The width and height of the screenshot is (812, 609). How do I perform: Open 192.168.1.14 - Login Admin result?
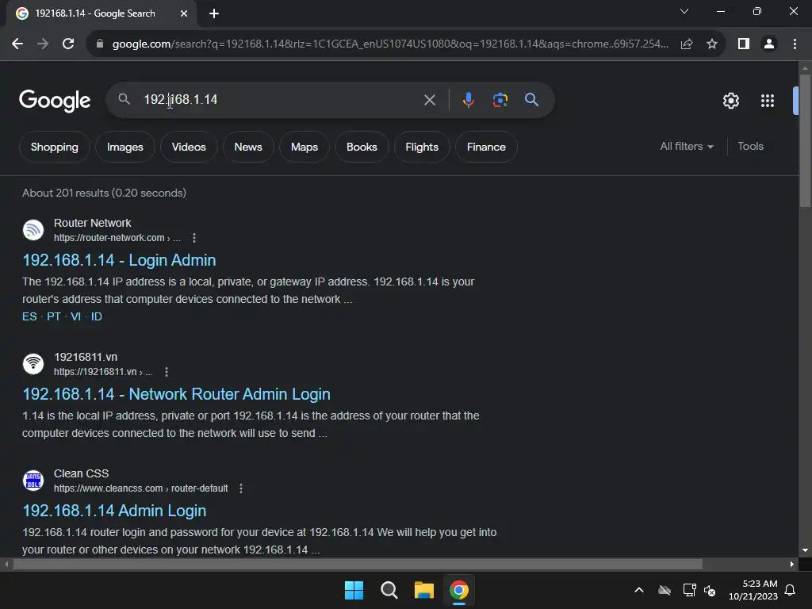click(x=119, y=260)
